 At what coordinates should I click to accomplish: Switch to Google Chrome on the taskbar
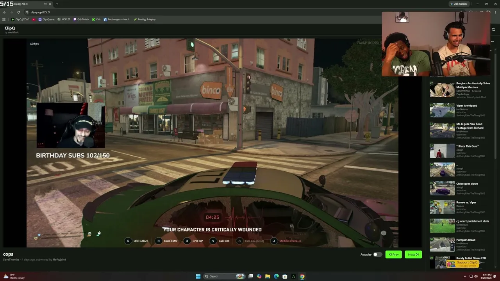(x=302, y=276)
